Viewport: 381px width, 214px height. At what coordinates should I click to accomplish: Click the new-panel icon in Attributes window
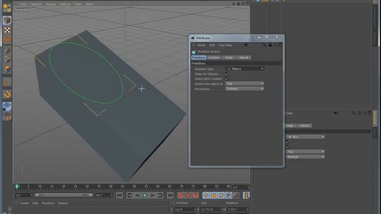tap(280, 45)
